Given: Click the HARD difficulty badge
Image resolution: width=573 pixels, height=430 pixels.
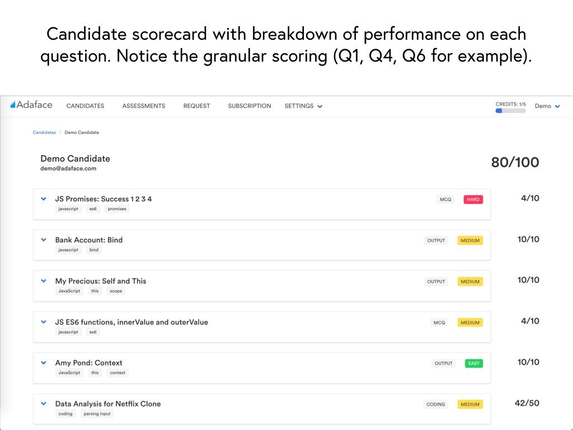Looking at the screenshot, I should [473, 199].
